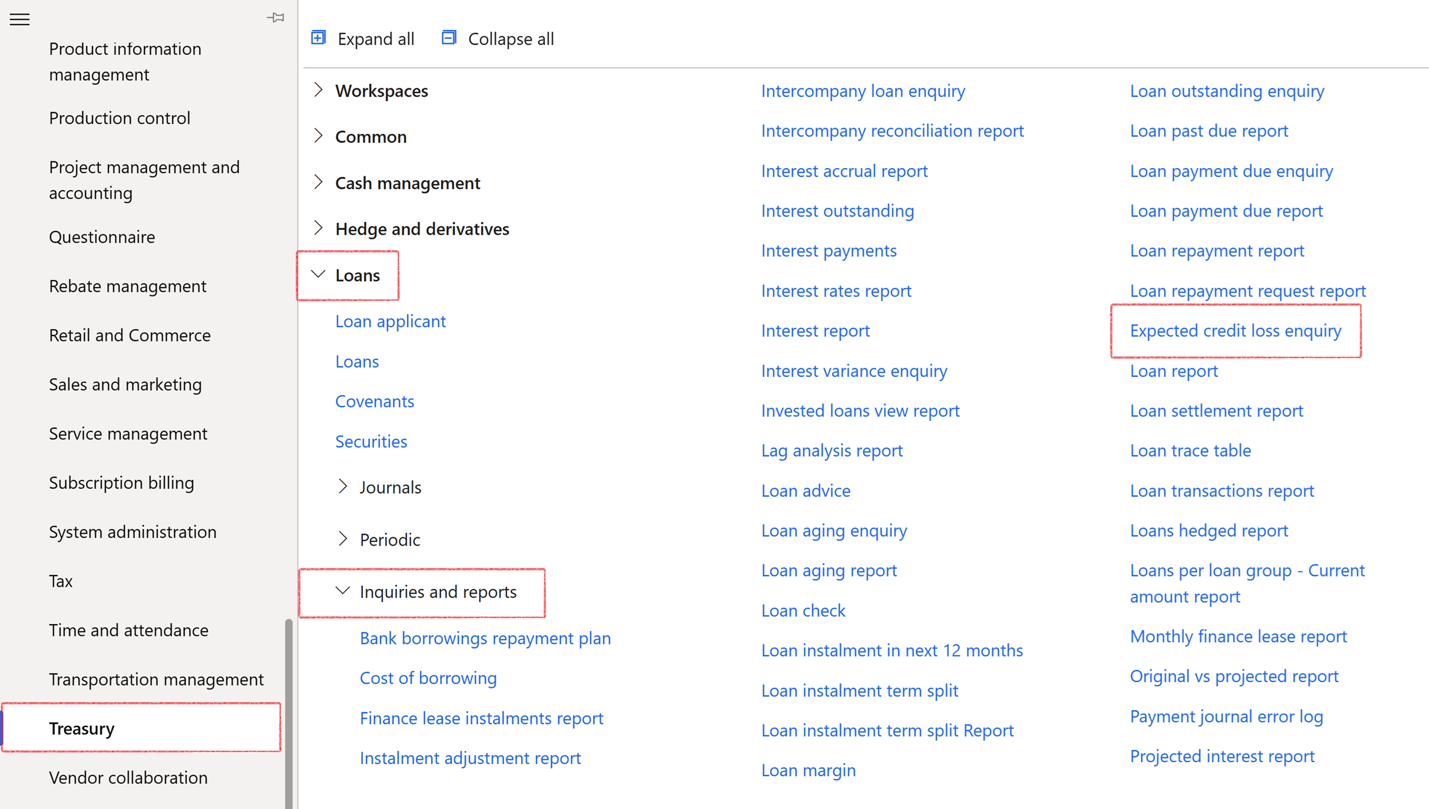Click the Collapse all minus icon

tap(448, 38)
